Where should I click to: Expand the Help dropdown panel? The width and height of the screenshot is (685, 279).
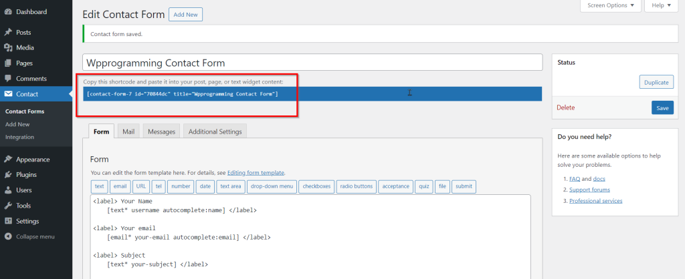point(661,5)
